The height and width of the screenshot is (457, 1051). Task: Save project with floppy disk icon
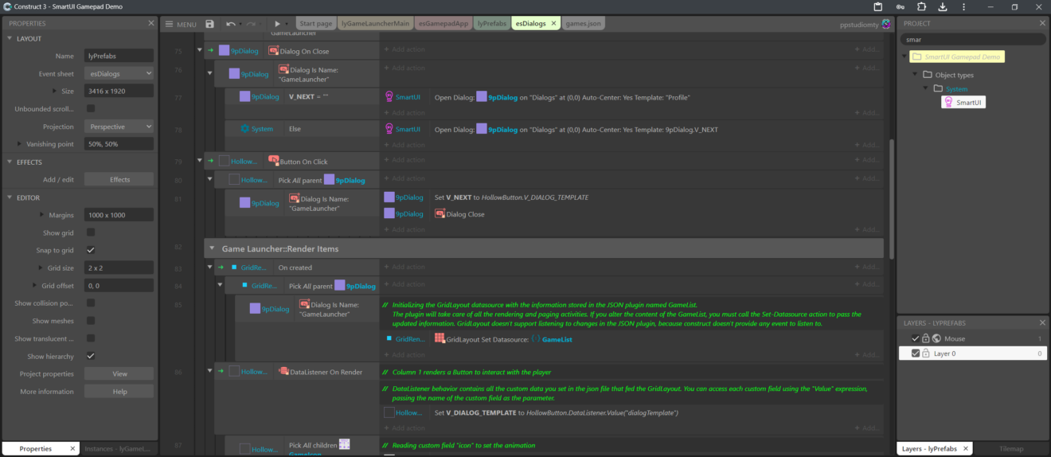click(x=209, y=24)
